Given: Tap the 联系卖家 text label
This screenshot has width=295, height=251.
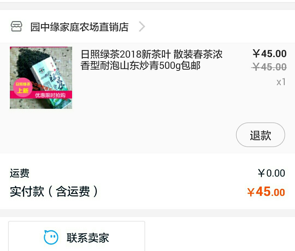Looking at the screenshot, I should pos(88,238).
